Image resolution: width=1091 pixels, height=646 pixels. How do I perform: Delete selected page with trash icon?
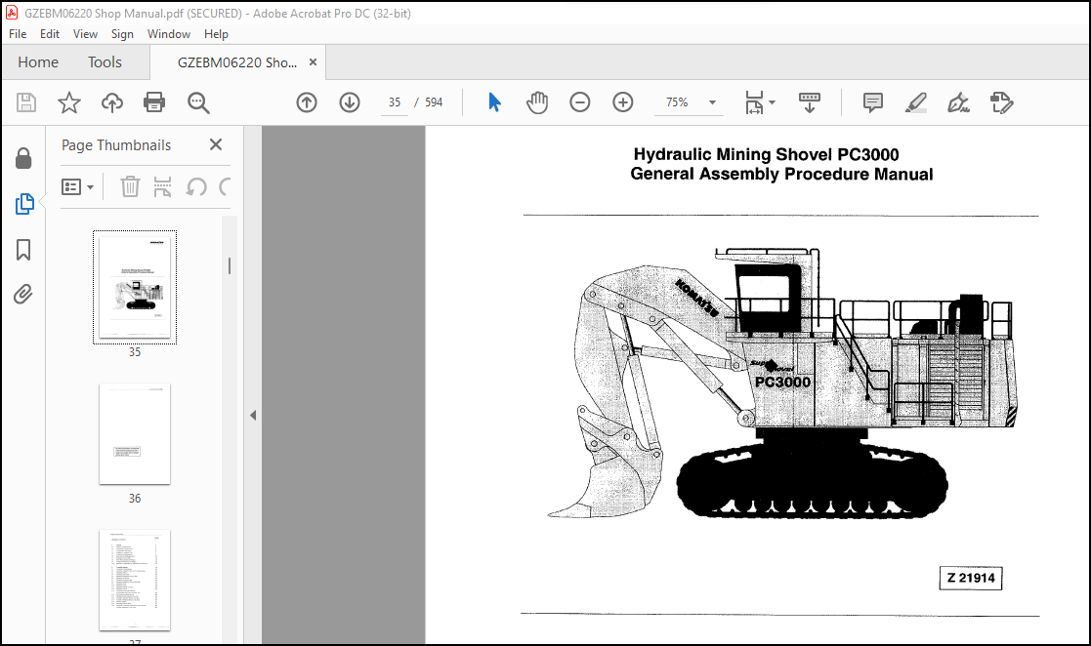pyautogui.click(x=130, y=186)
